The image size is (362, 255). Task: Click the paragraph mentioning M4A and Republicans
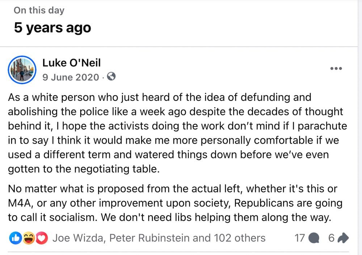pos(175,203)
